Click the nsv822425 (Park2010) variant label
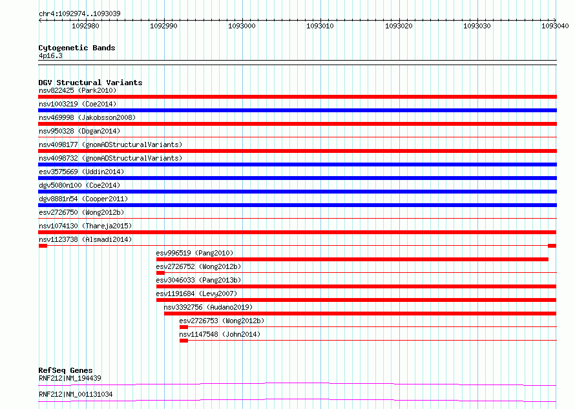Screen dimensions: 575x409 point(78,90)
